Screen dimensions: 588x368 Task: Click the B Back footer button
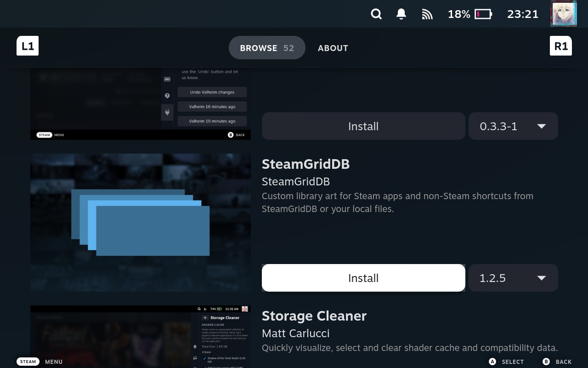click(557, 362)
